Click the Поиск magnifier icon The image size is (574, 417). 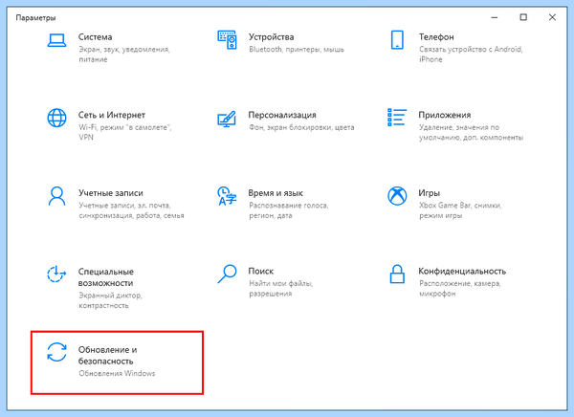[227, 274]
